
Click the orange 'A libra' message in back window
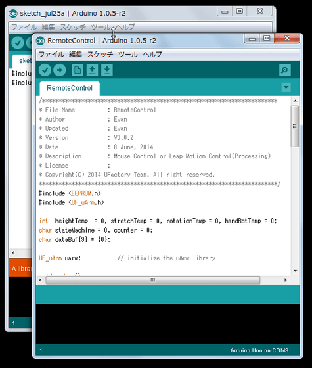[21, 269]
